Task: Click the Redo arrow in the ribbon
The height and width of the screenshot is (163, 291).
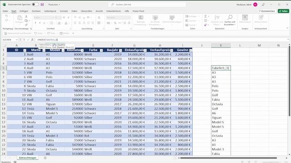Action: [6, 20]
